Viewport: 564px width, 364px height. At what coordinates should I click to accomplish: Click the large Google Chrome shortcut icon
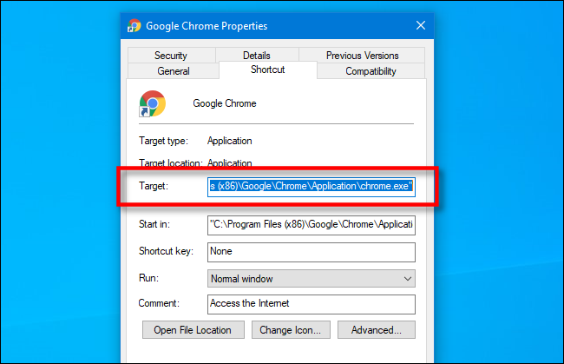click(x=153, y=103)
